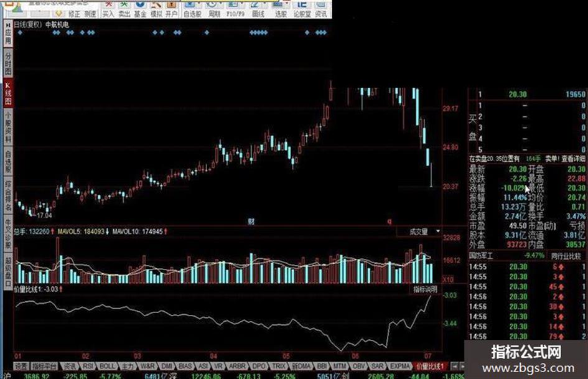Select the TRIX indicator tab

(x=278, y=366)
